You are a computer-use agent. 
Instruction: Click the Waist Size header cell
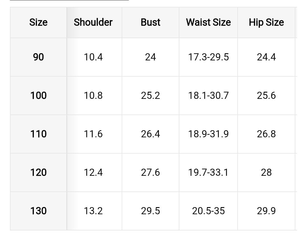point(208,23)
